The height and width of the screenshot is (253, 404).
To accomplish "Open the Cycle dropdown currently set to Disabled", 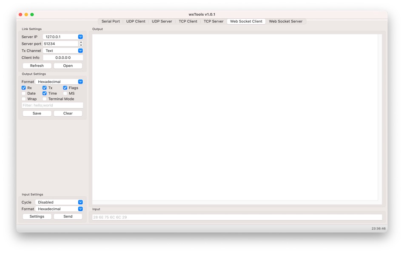I will 81,202.
